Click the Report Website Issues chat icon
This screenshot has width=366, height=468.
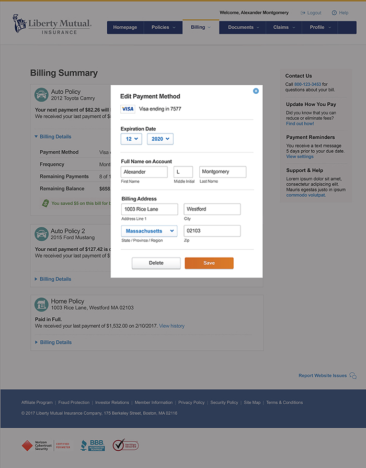[x=353, y=375]
